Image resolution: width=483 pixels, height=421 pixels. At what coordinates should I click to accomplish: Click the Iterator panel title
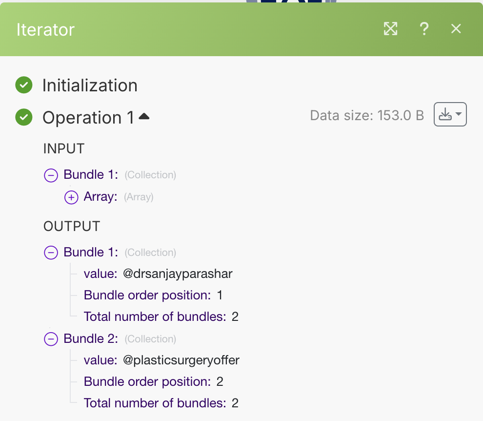pyautogui.click(x=45, y=30)
